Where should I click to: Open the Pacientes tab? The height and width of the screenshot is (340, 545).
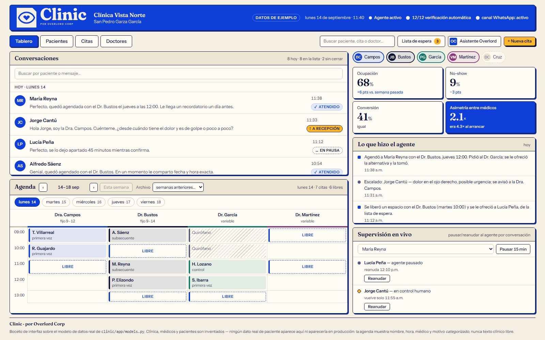(x=57, y=41)
